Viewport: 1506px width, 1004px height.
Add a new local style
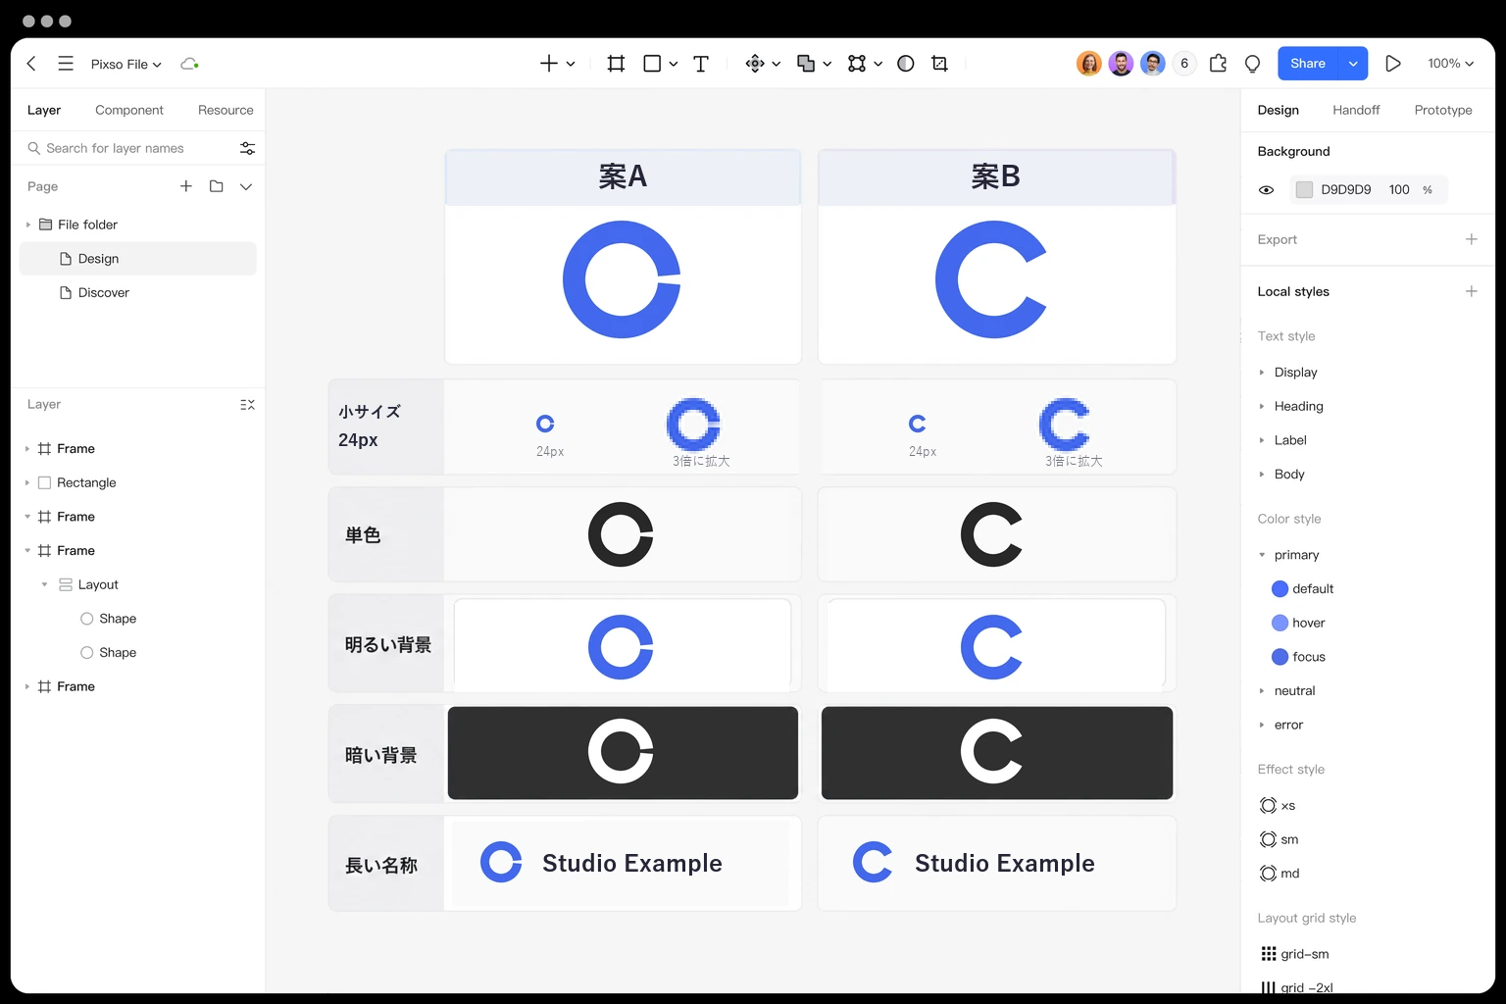[1471, 291]
